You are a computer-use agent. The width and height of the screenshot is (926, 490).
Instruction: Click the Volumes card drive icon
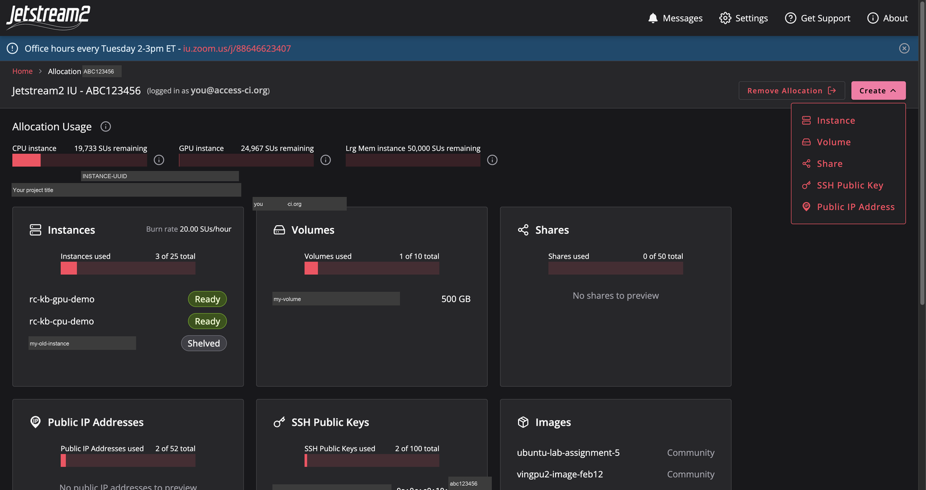coord(280,230)
